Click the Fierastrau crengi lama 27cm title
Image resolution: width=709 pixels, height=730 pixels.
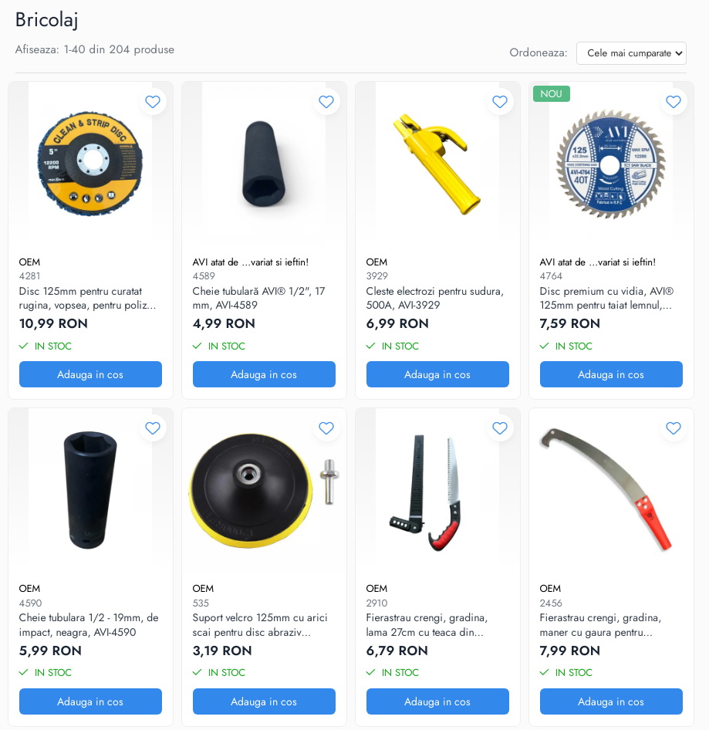point(427,625)
